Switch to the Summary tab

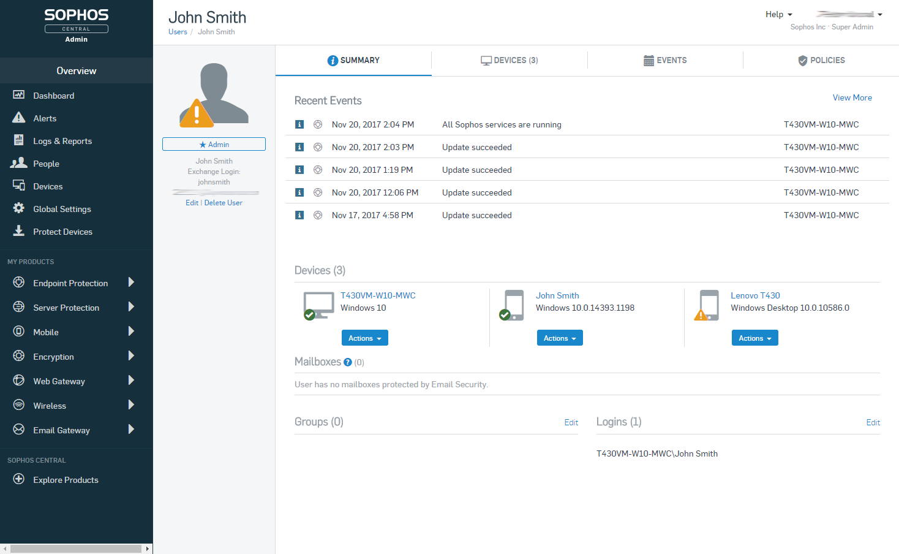pyautogui.click(x=353, y=60)
